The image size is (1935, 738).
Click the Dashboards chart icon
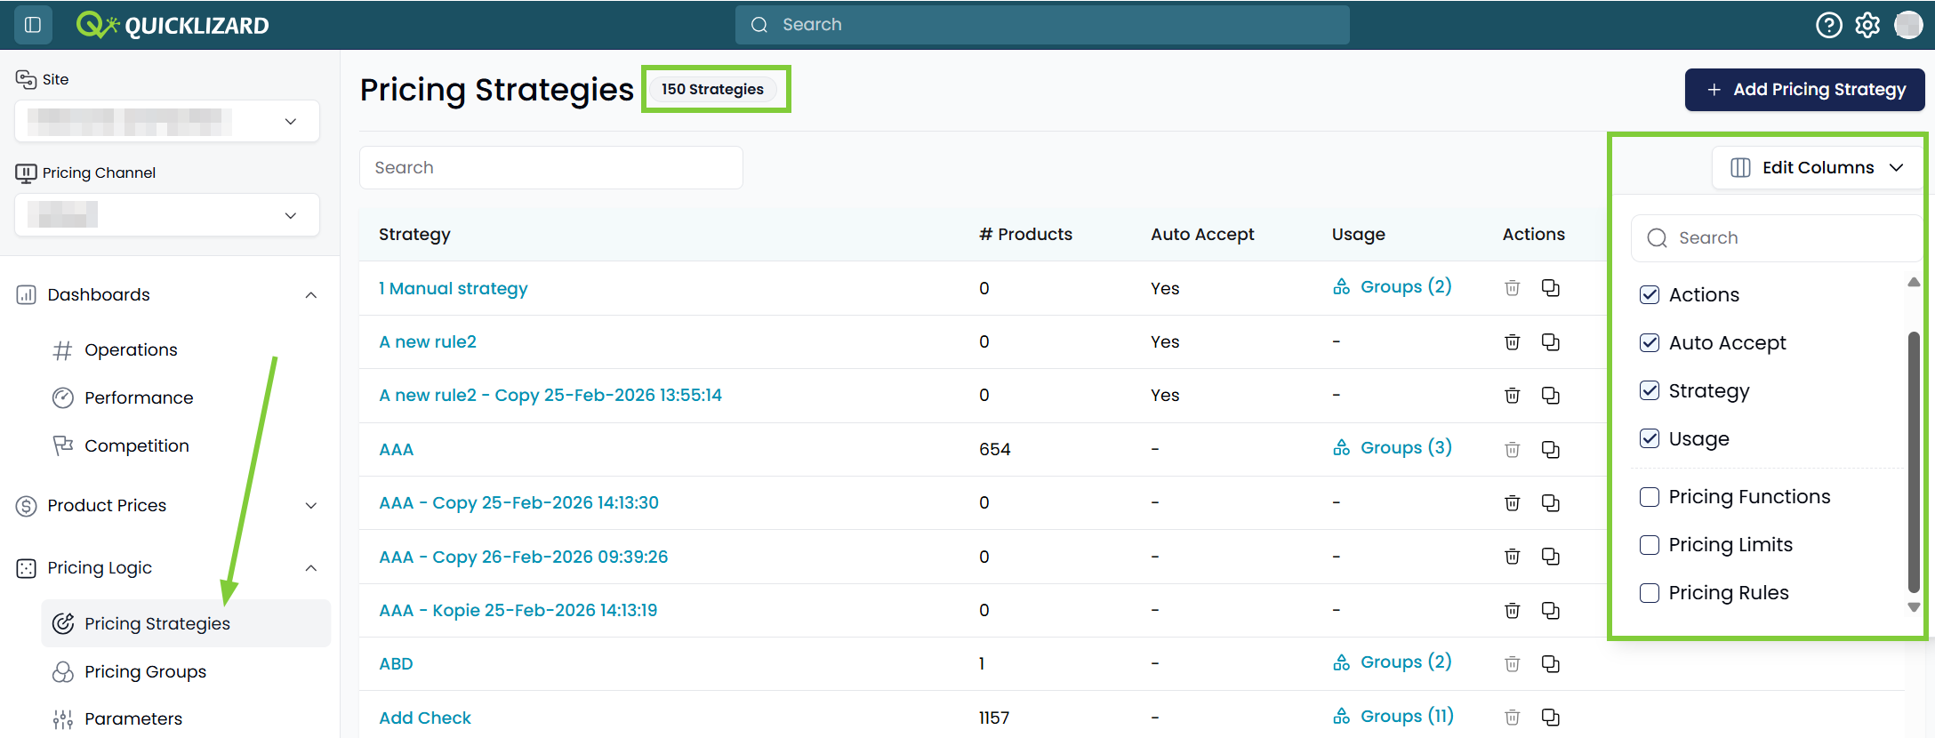tap(26, 295)
